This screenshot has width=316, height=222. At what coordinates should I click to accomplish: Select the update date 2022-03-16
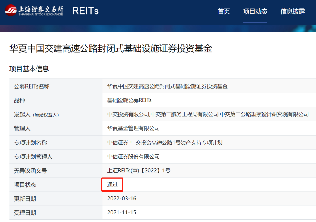(x=122, y=199)
